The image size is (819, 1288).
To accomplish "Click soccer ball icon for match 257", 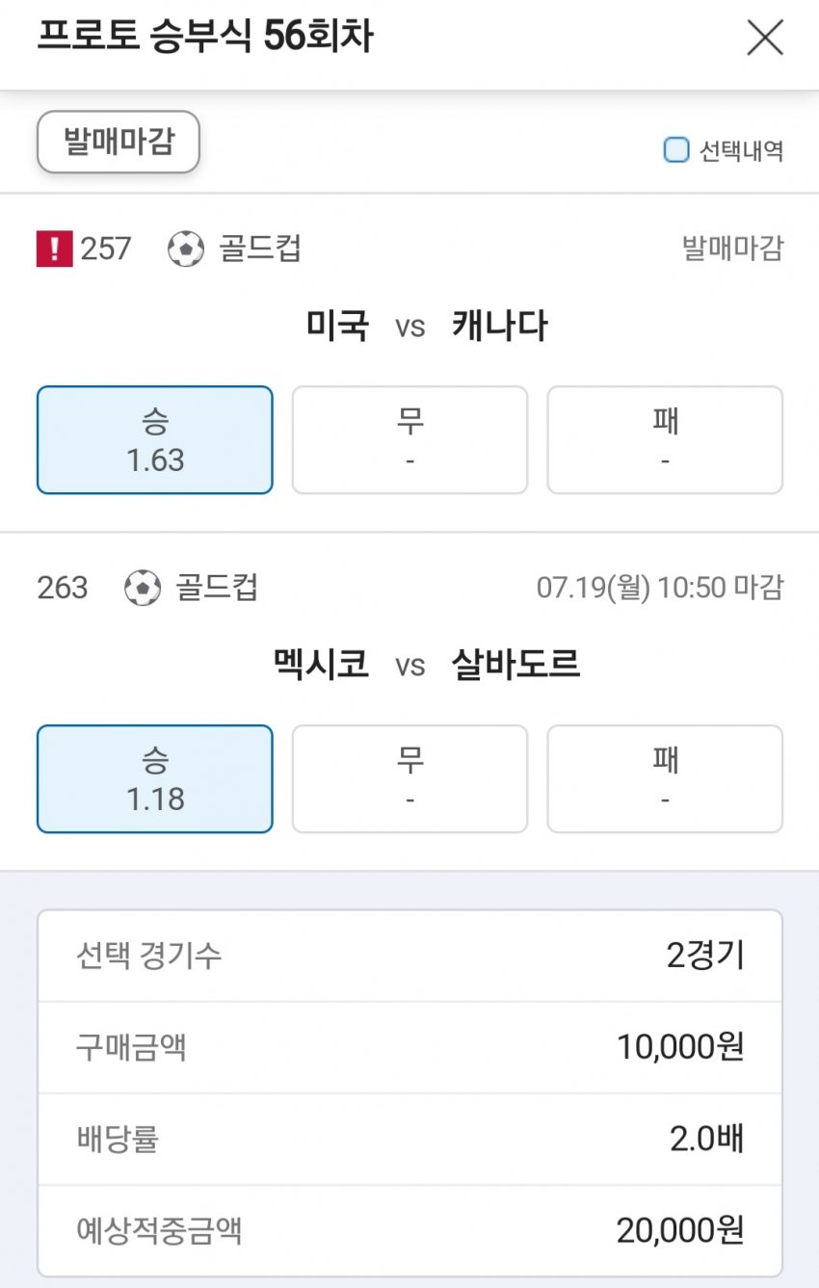I will (186, 250).
